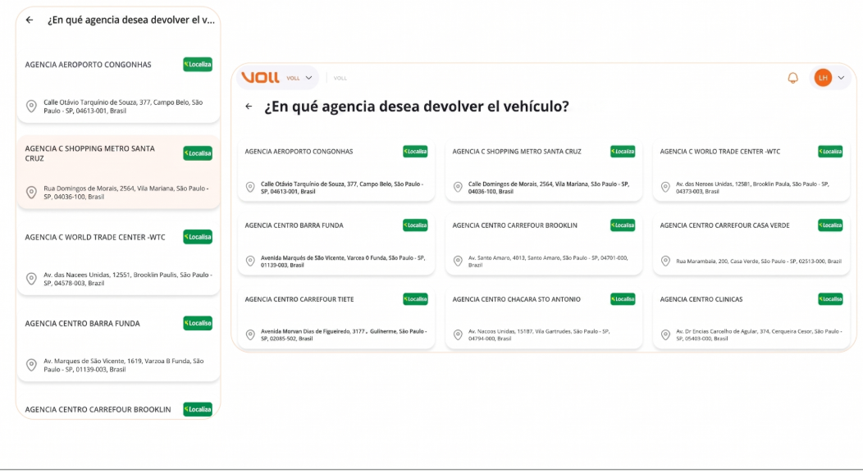863x473 pixels.
Task: Go back using desktop title arrow
Action: (x=249, y=106)
